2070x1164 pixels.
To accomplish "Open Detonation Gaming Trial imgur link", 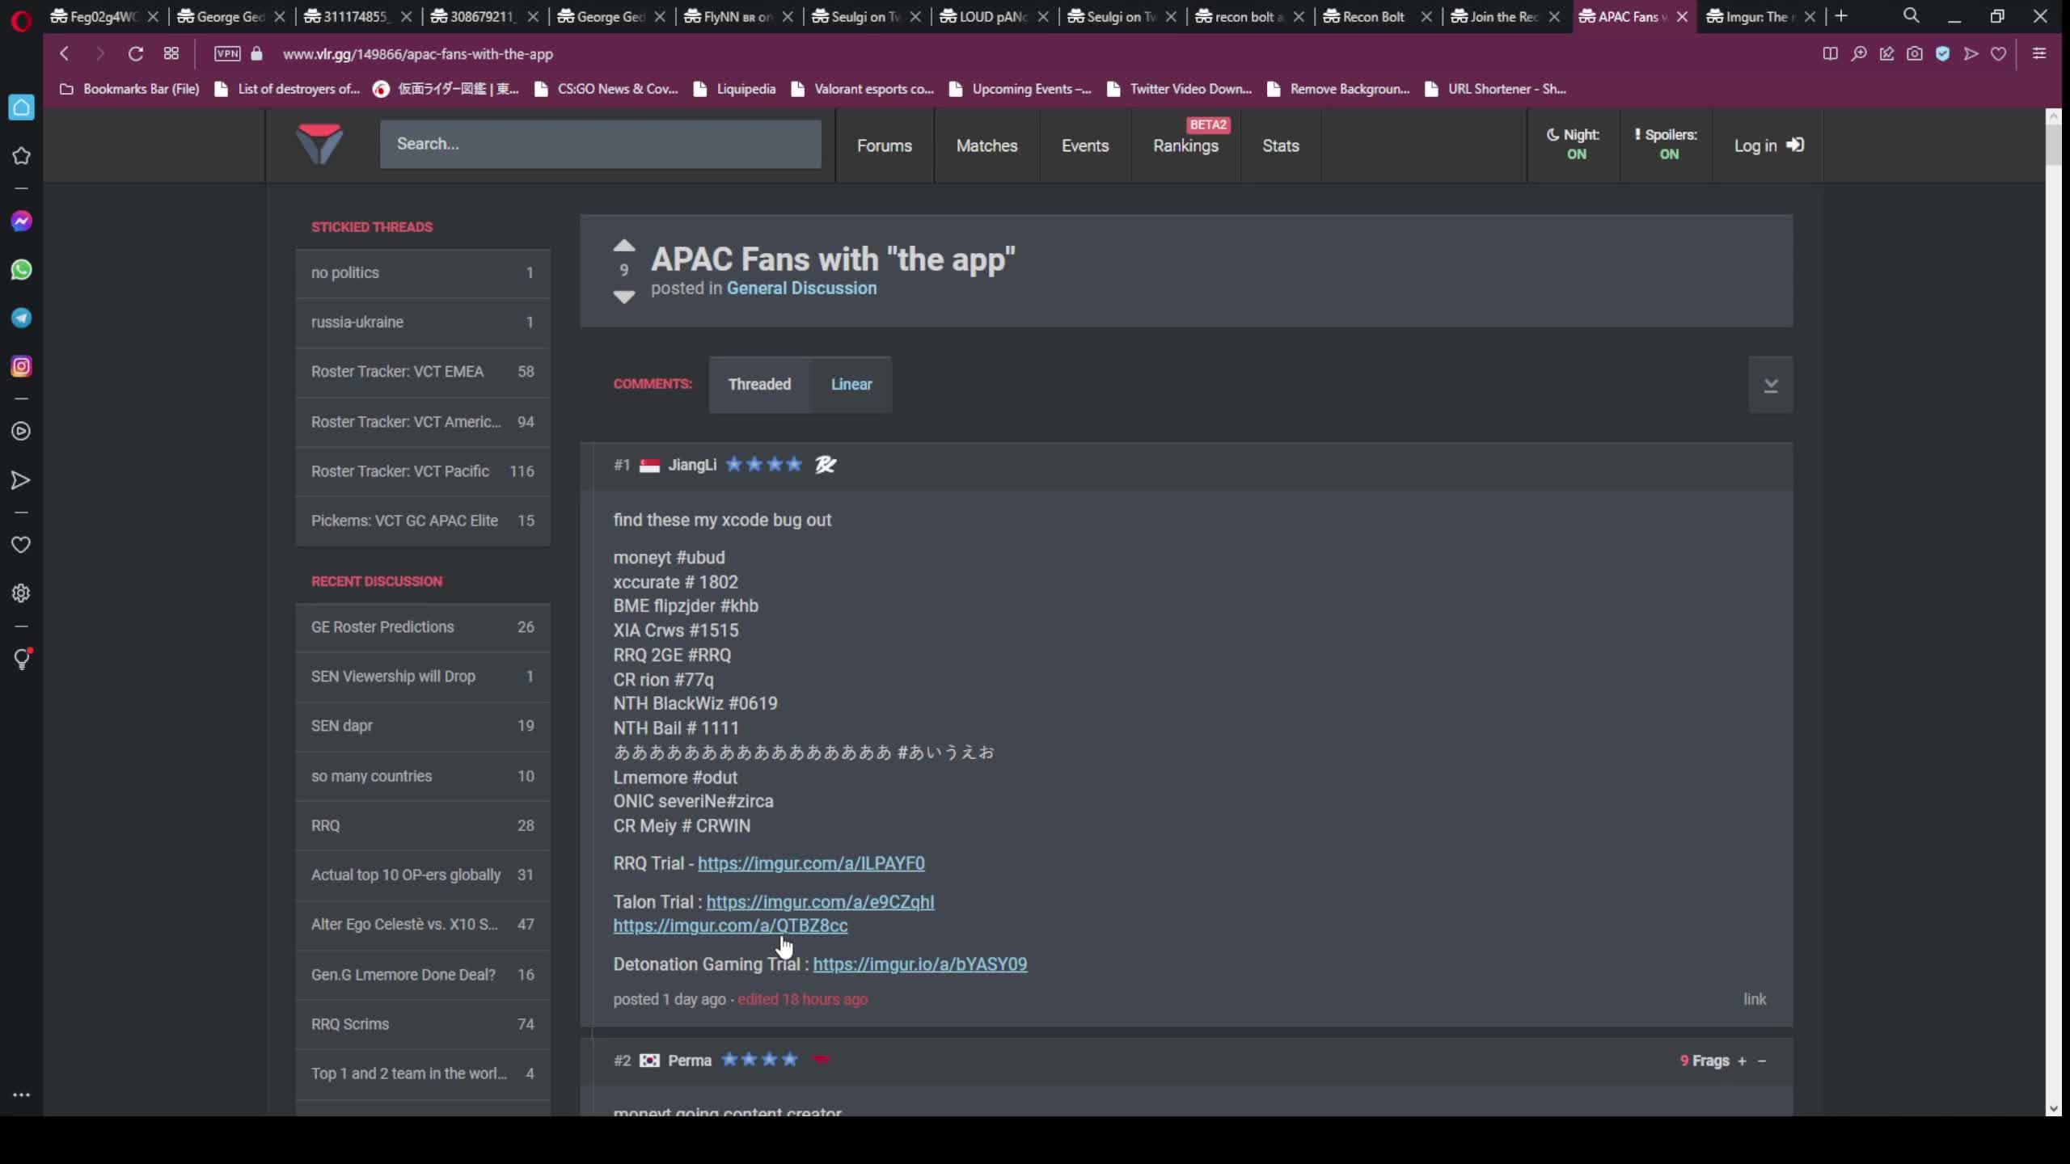I will 919,964.
